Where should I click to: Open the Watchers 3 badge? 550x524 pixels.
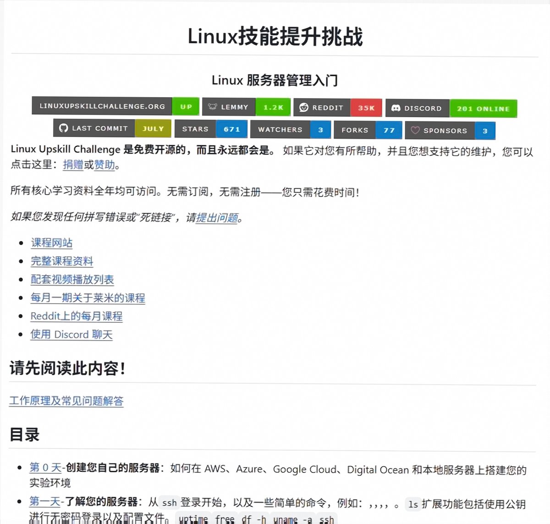click(291, 129)
